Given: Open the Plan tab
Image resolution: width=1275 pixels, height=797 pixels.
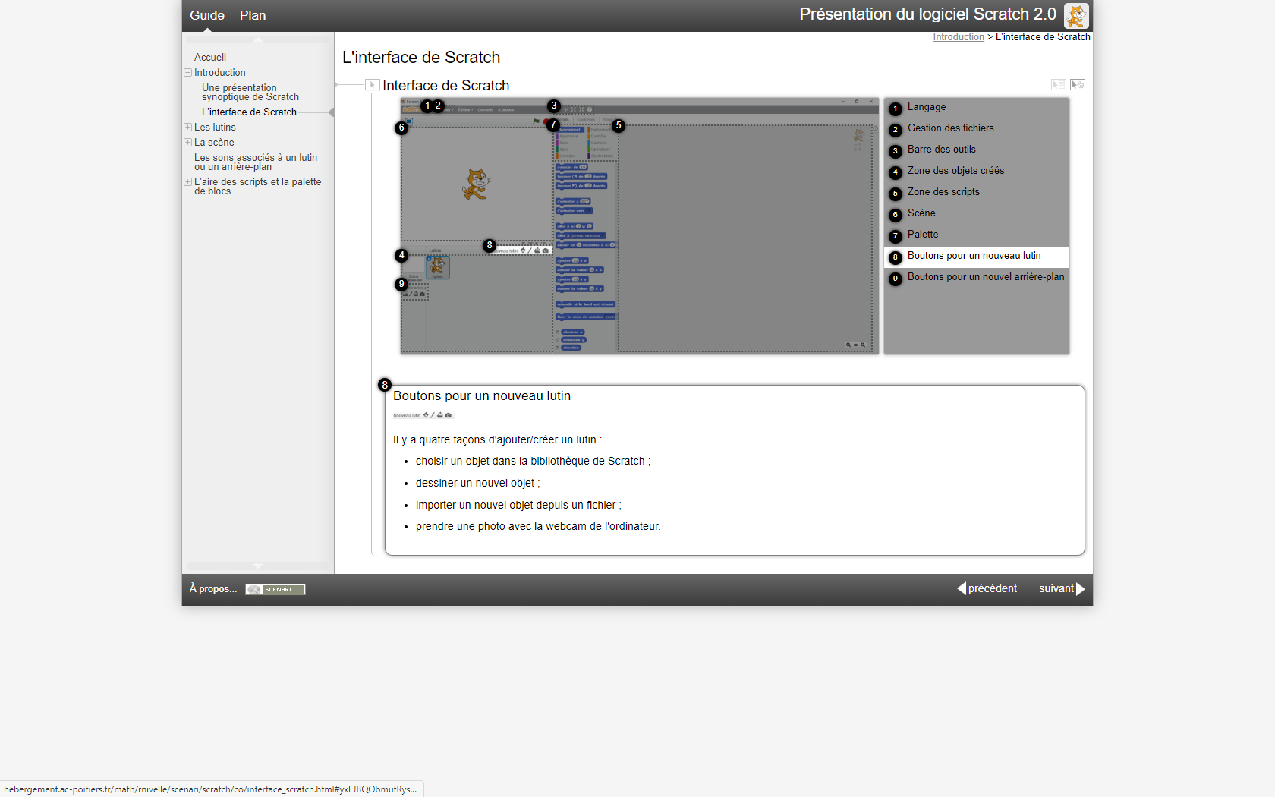Looking at the screenshot, I should point(253,15).
